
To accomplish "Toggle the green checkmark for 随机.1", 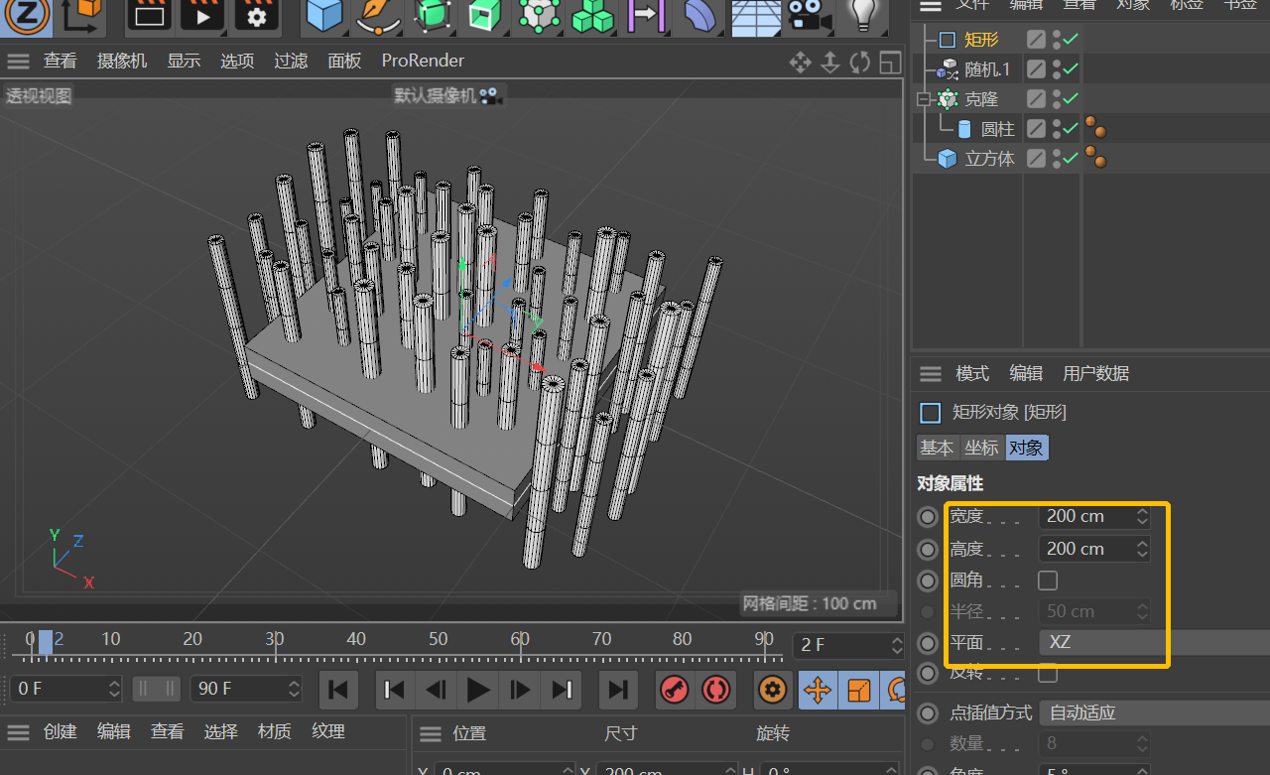I will [1071, 69].
